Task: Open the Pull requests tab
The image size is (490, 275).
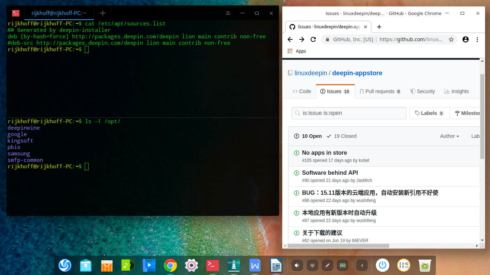Action: [x=380, y=91]
